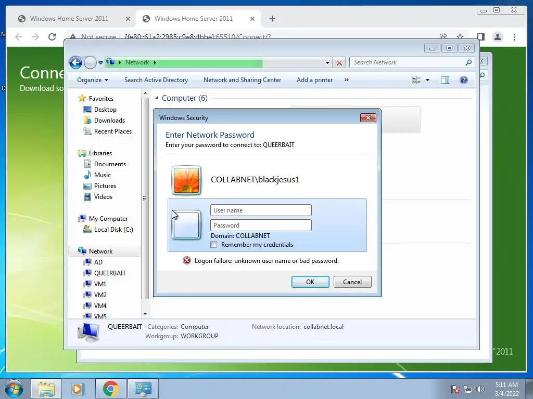
Task: Open Documents library
Action: [110, 164]
